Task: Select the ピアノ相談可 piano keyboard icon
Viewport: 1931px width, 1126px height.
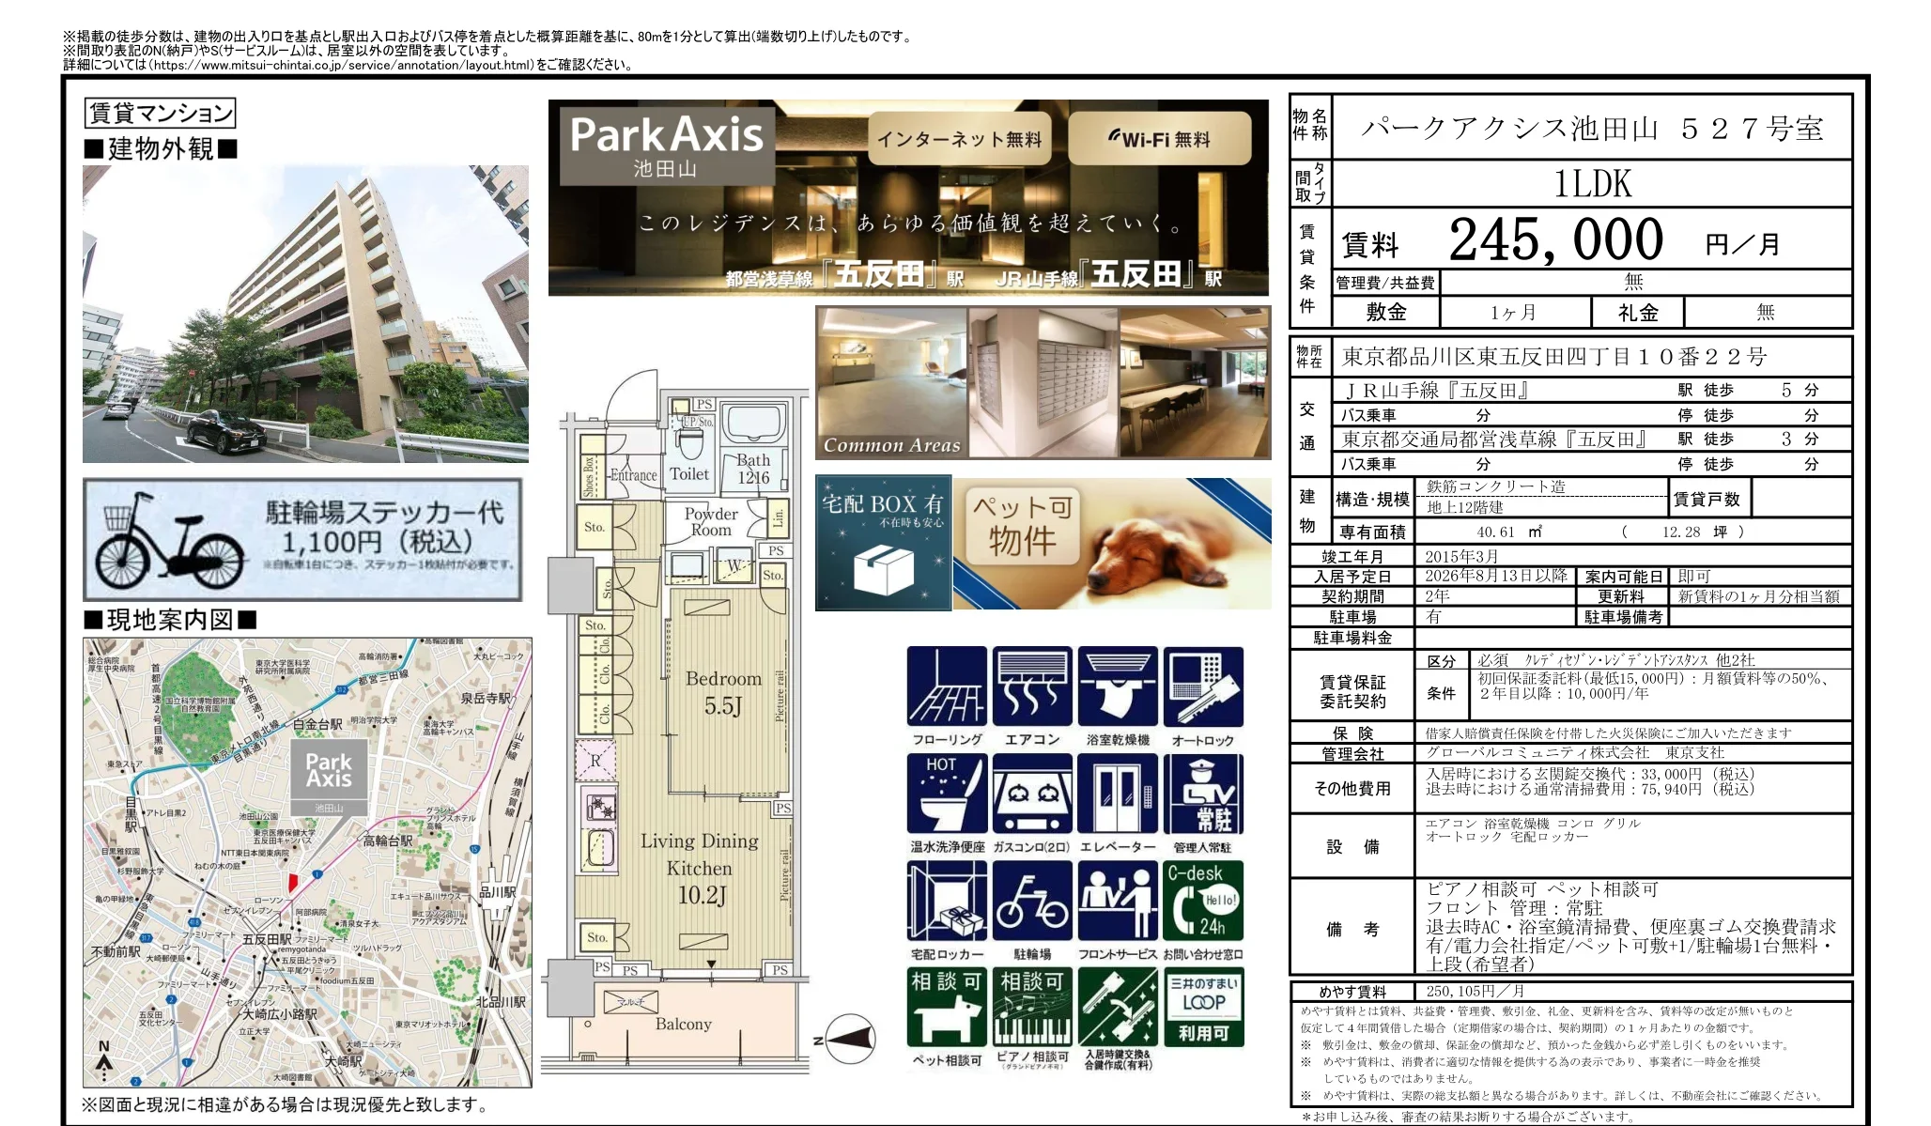Action: [1032, 1008]
